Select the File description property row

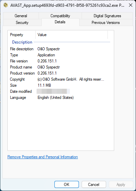59,49
